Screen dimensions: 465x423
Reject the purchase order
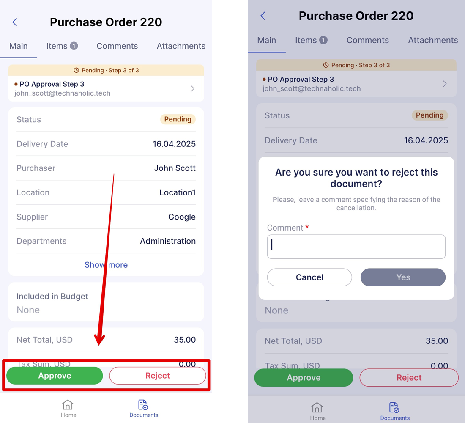pos(157,375)
